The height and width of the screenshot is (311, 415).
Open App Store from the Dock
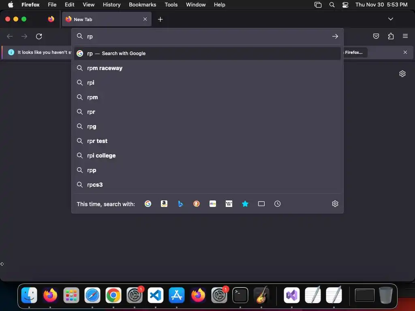[x=177, y=295]
